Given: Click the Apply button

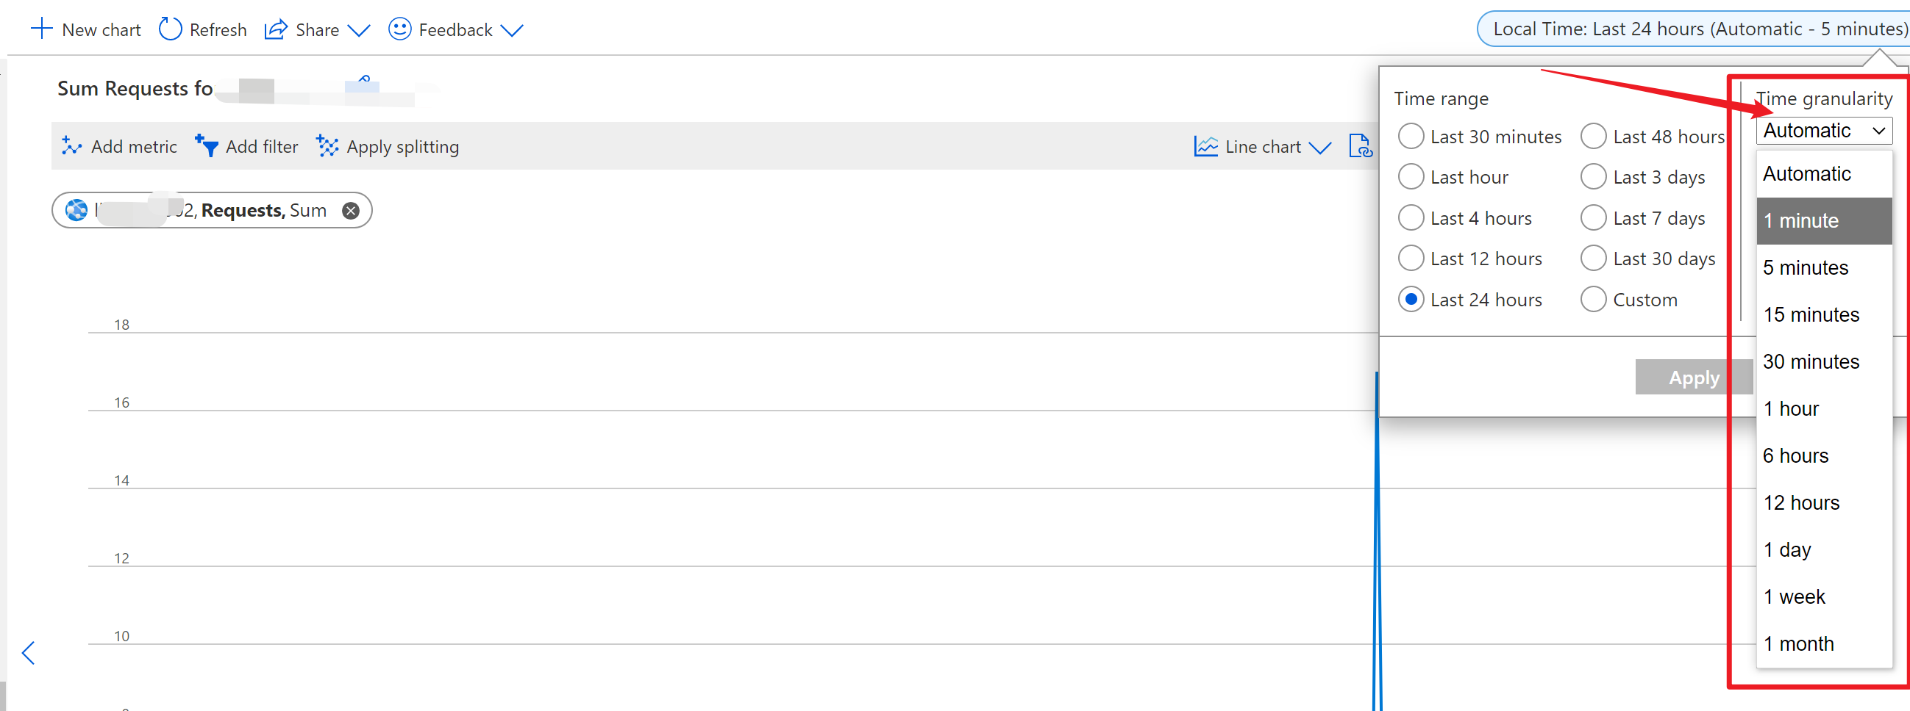Looking at the screenshot, I should click(1693, 378).
